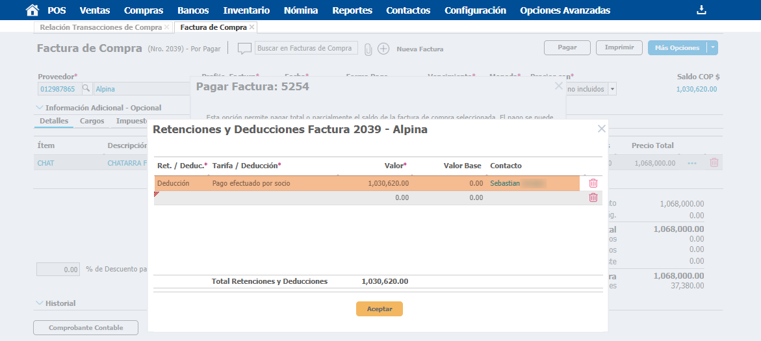Close the Relación Transacciones de Compra tab
Viewport: 761px width, 341px height.
(167, 28)
